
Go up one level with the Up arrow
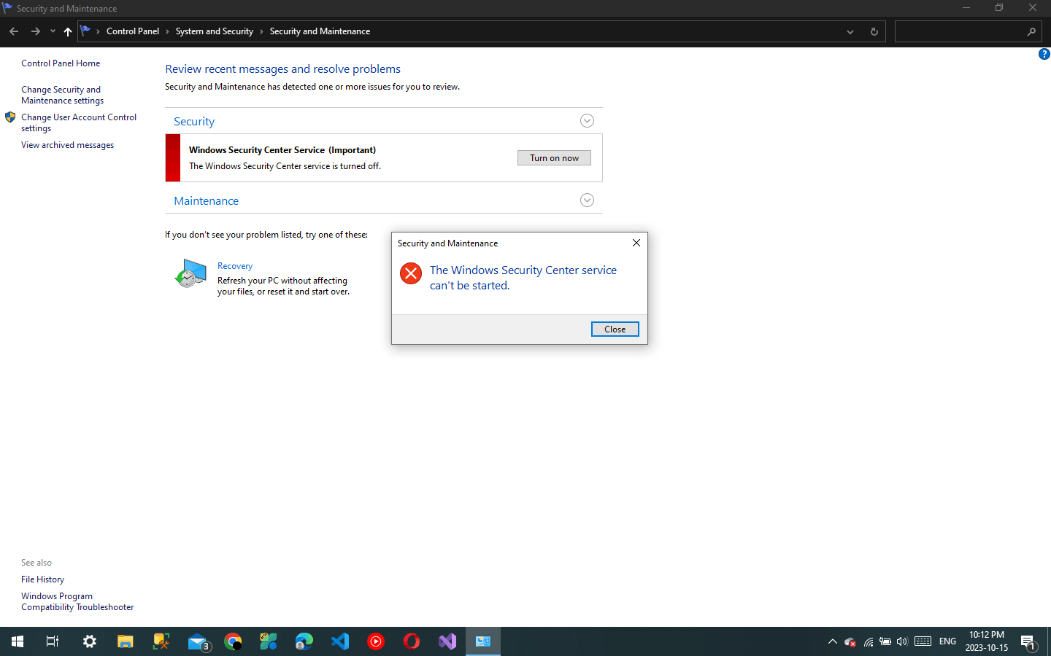[x=68, y=31]
